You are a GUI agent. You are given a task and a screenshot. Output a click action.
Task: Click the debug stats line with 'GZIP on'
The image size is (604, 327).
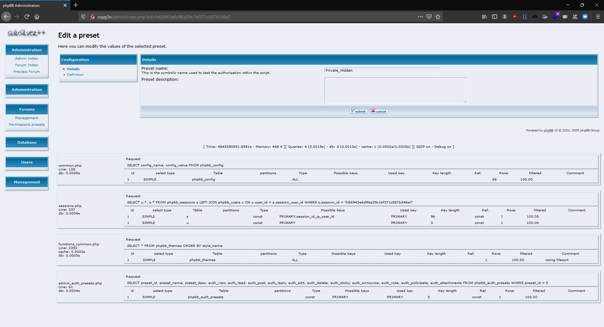pos(329,147)
